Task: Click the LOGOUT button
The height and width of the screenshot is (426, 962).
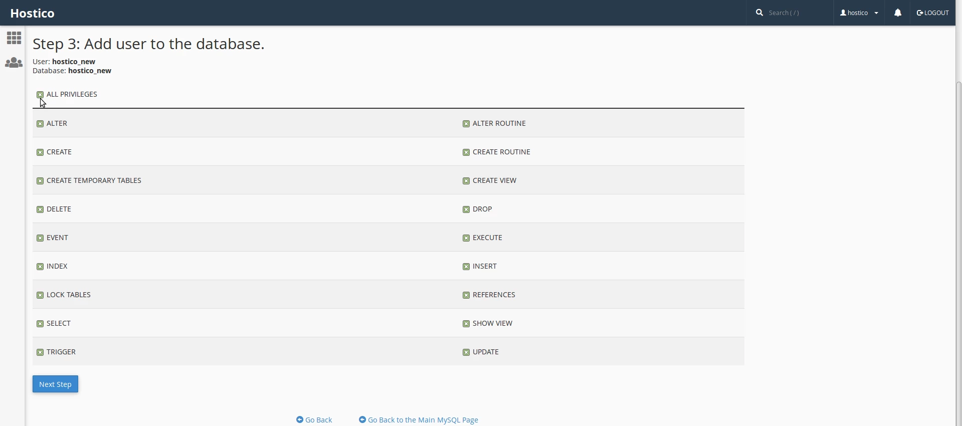Action: point(932,13)
